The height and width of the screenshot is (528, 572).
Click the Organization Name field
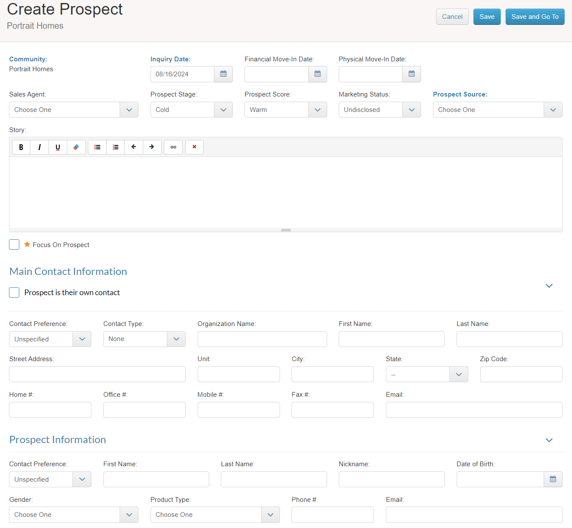[262, 339]
